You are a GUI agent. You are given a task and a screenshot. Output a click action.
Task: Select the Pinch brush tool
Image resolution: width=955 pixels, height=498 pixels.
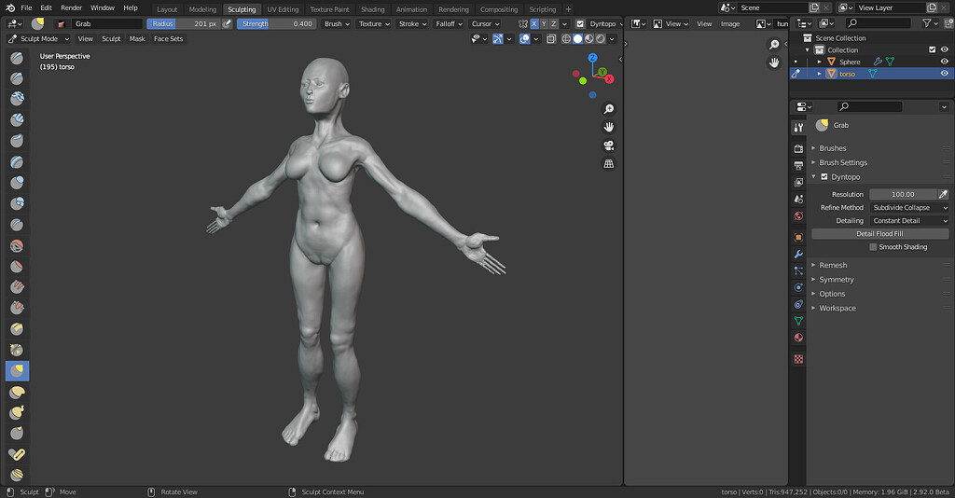click(17, 350)
